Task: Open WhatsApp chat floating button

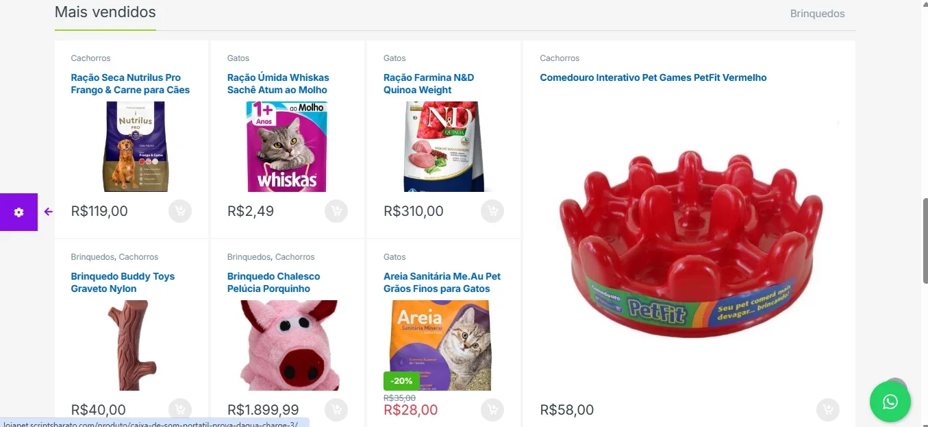Action: [890, 402]
